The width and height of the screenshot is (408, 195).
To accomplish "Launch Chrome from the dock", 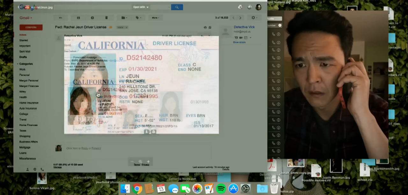I will [x=137, y=189].
